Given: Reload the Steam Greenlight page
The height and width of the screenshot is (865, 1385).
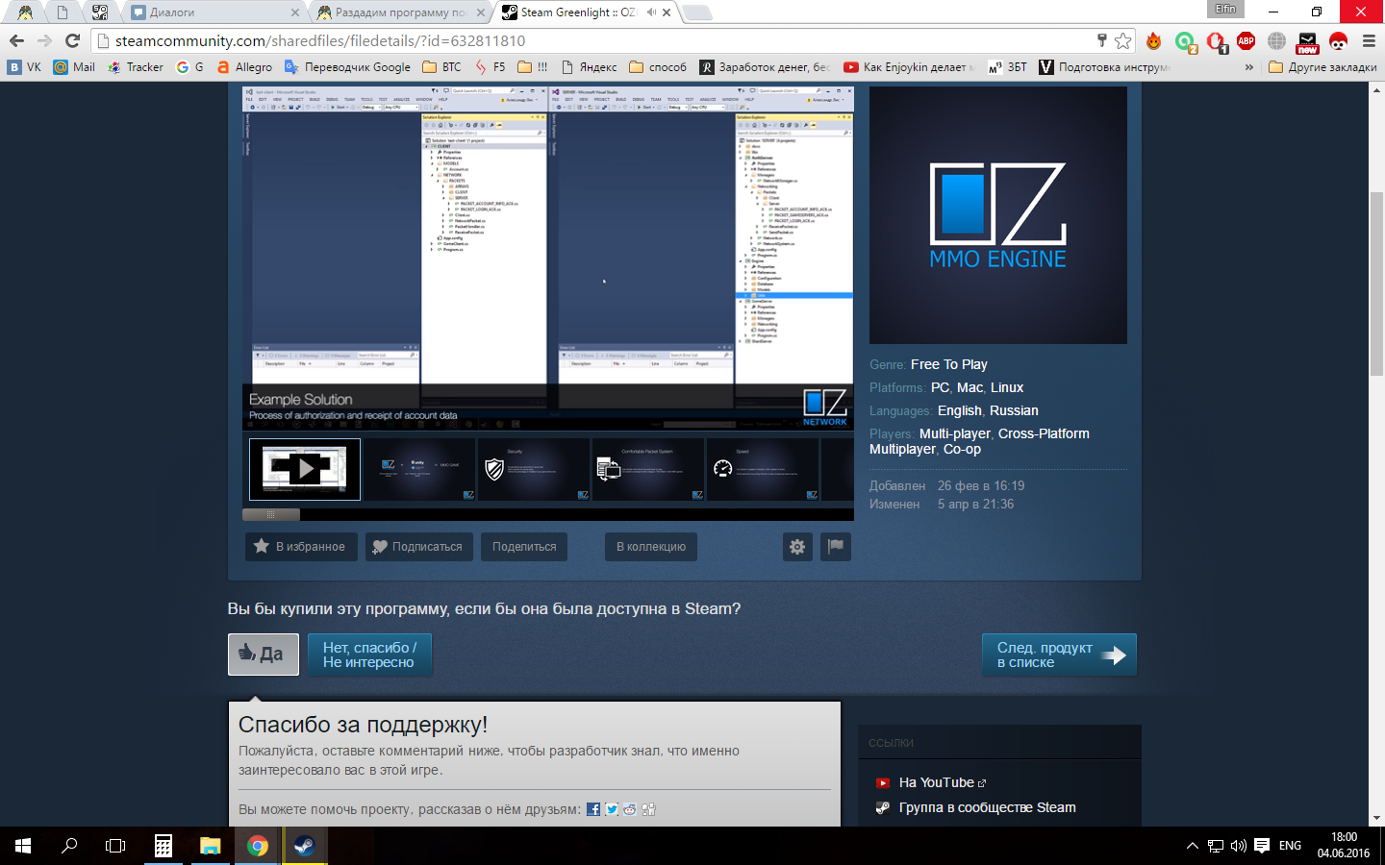Looking at the screenshot, I should tap(72, 40).
